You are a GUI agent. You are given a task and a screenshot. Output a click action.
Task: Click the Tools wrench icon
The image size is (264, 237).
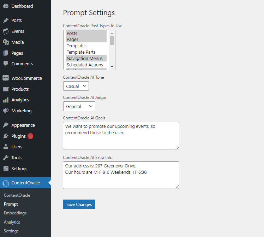[x=6, y=158]
